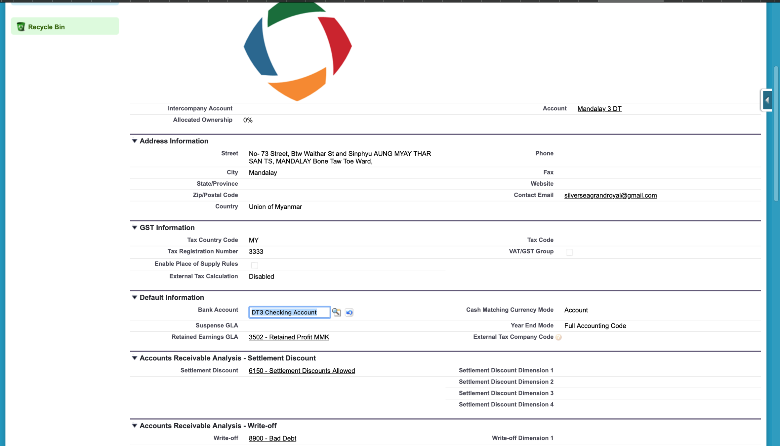Click the vertical page scrollbar
Screen dimensions: 780x446
[x=776, y=134]
